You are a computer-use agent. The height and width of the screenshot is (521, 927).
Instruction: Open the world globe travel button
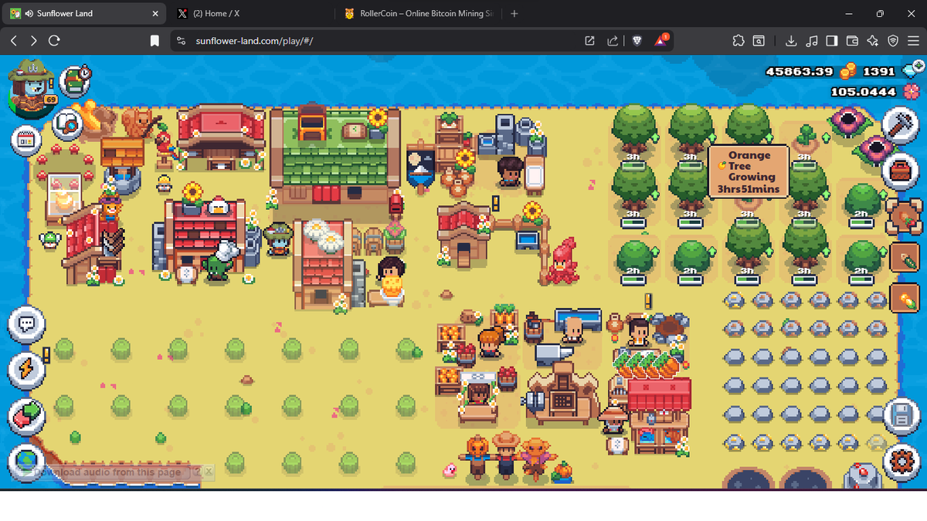[x=27, y=462]
